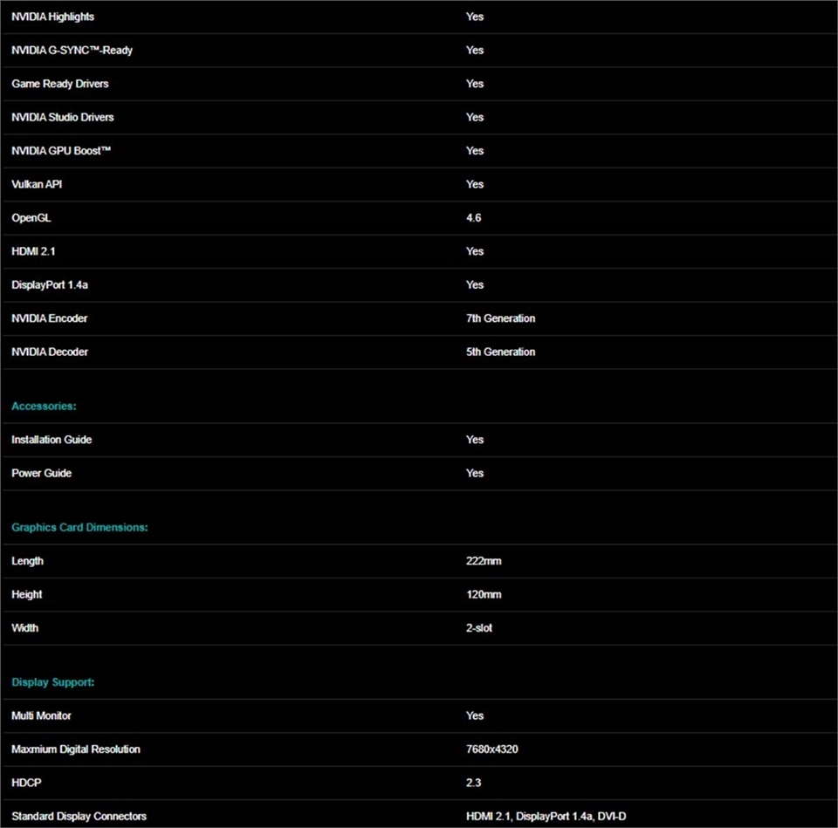
Task: Click the 2-slot width value
Action: [478, 628]
